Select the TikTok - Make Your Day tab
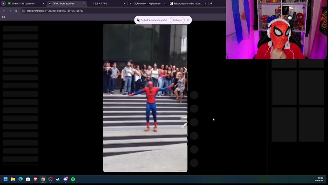 [63, 4]
